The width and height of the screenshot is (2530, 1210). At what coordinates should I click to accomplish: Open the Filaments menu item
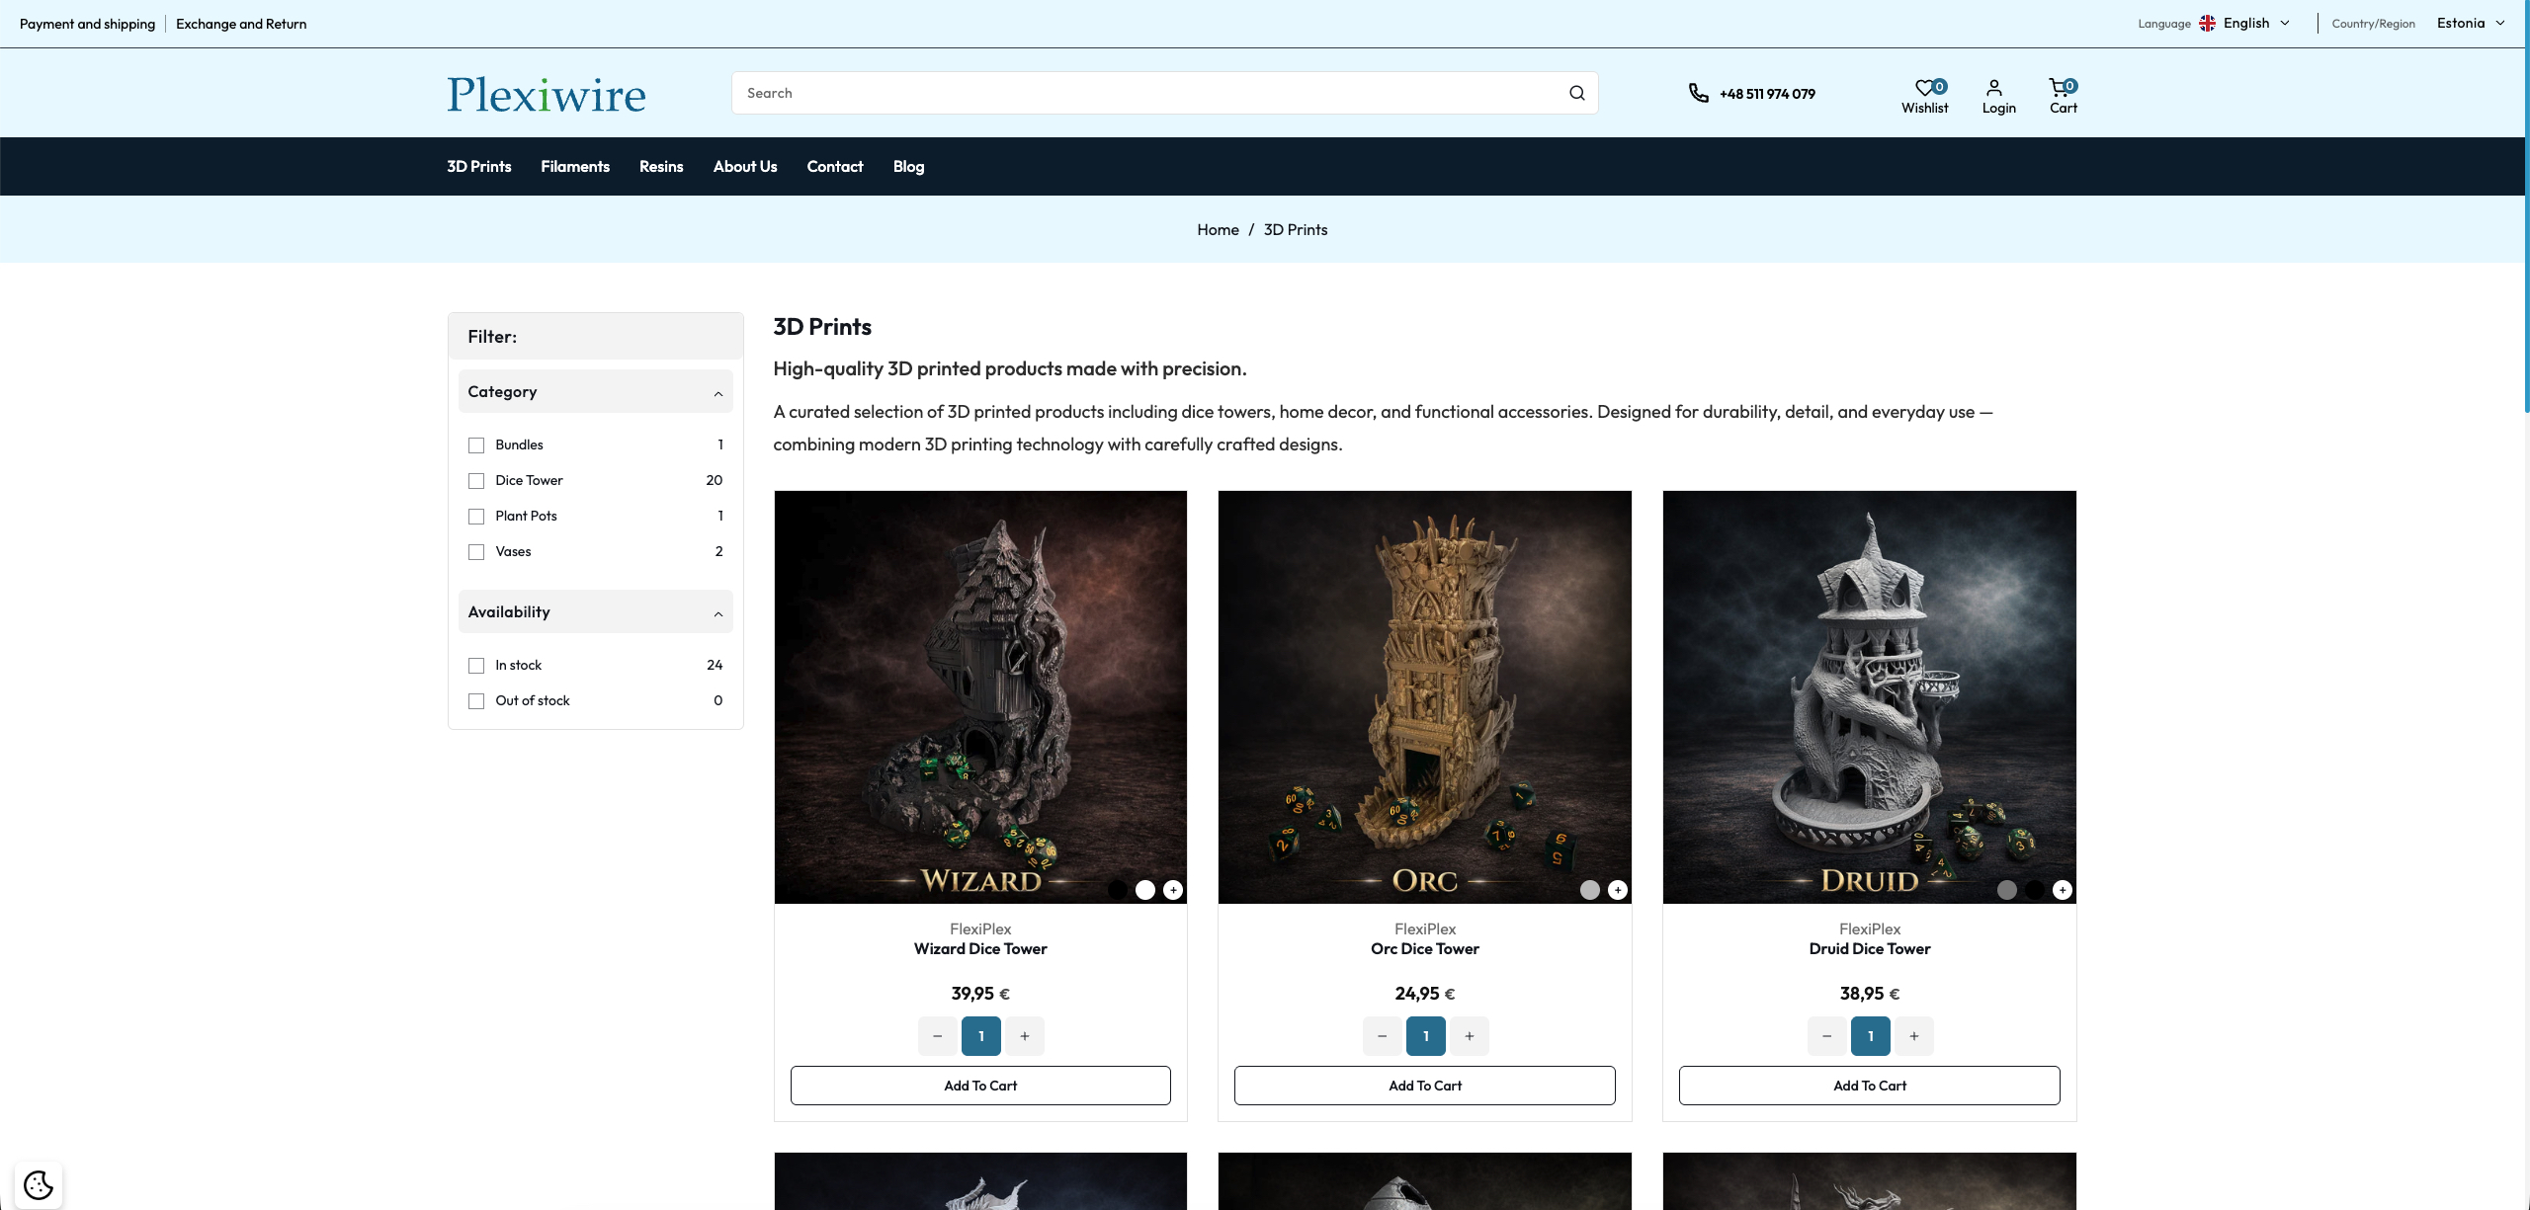(x=574, y=166)
